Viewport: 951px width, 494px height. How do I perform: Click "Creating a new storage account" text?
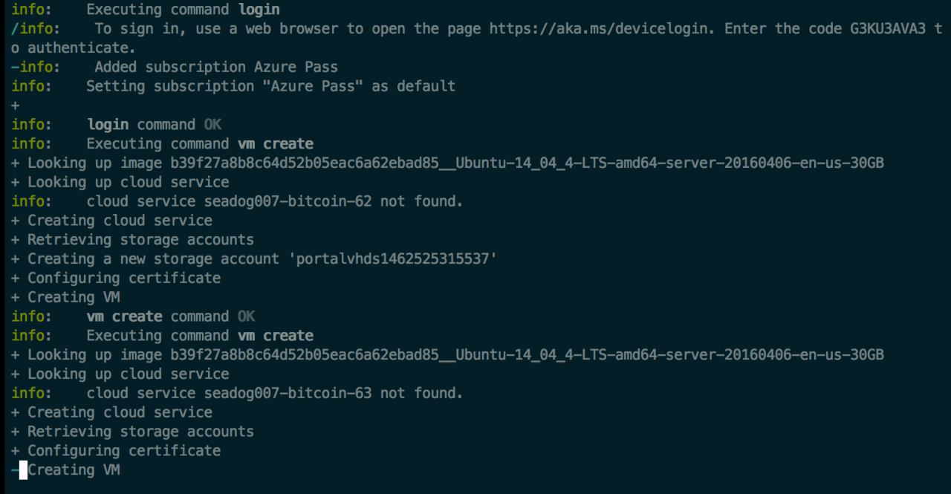pyautogui.click(x=158, y=259)
